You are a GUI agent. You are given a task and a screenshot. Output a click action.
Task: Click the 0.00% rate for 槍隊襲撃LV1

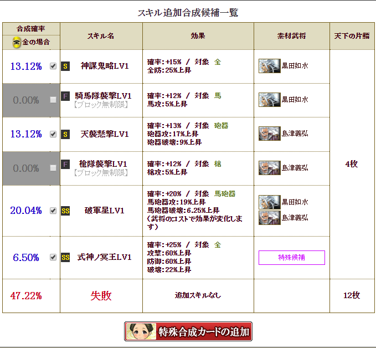26,168
